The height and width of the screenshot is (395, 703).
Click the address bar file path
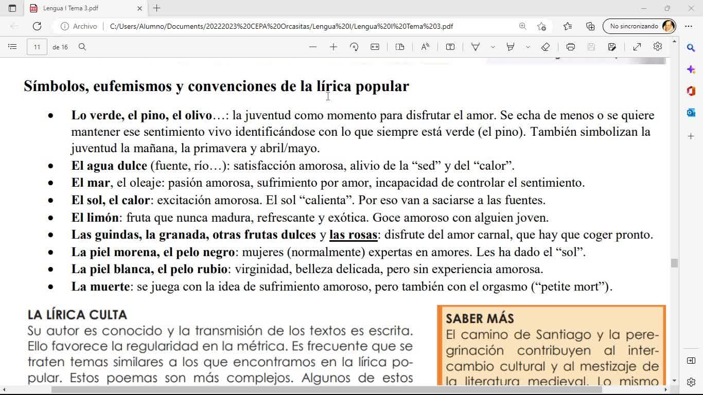tap(282, 26)
